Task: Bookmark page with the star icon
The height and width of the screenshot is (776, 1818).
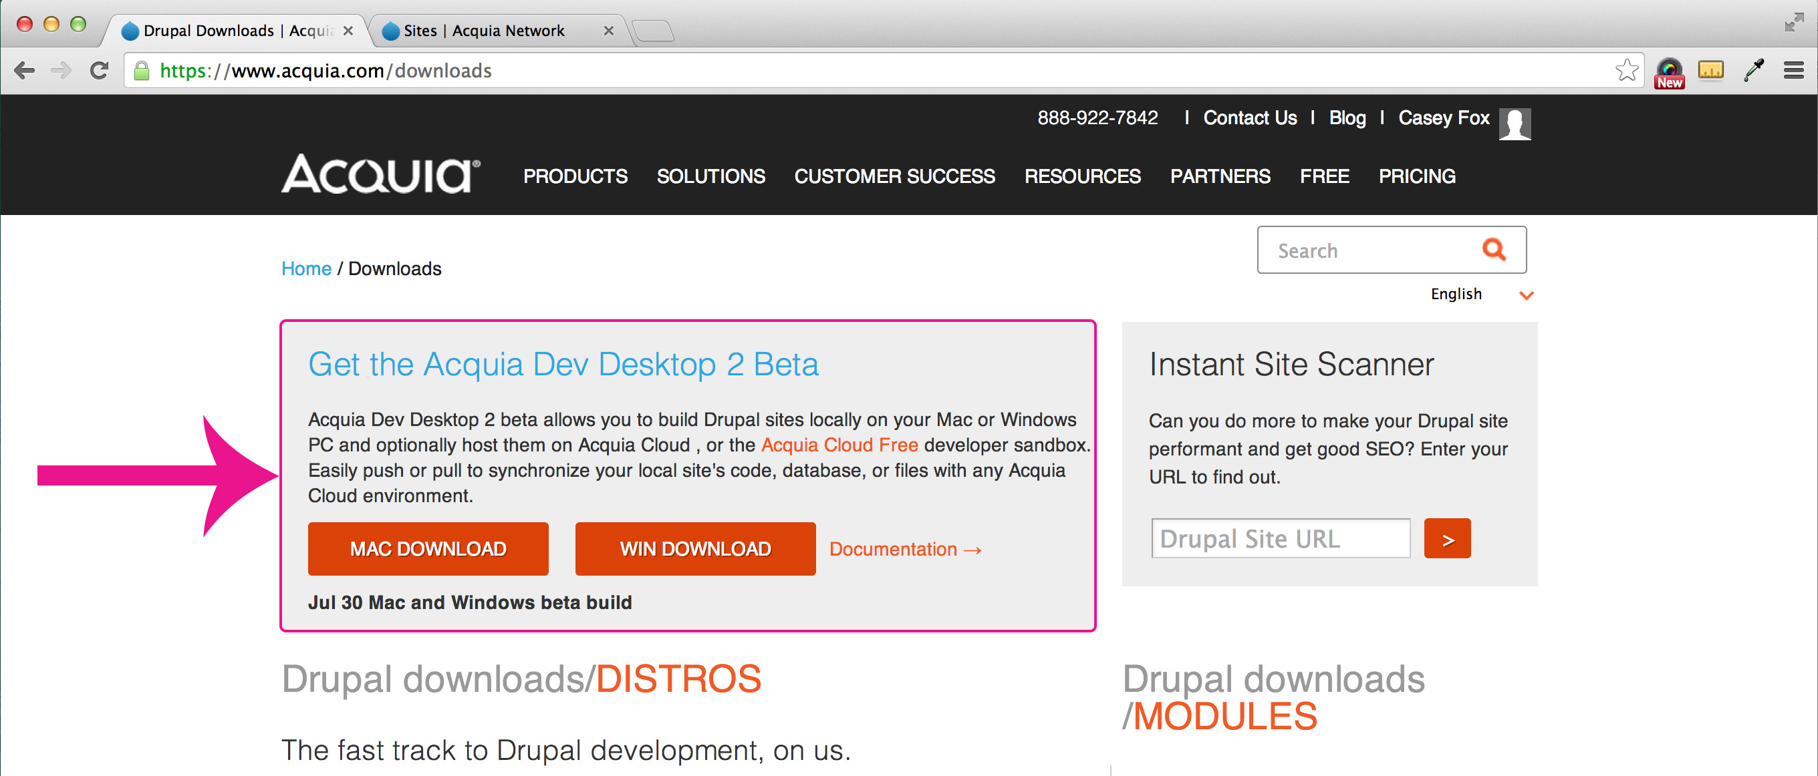Action: pyautogui.click(x=1626, y=71)
